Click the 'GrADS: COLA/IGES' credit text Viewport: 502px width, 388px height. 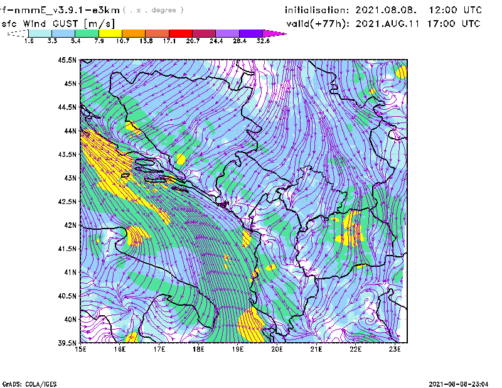point(29,384)
